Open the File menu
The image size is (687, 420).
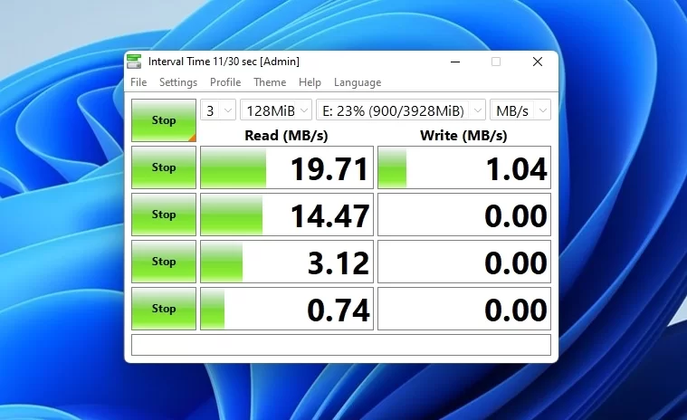[x=138, y=82]
